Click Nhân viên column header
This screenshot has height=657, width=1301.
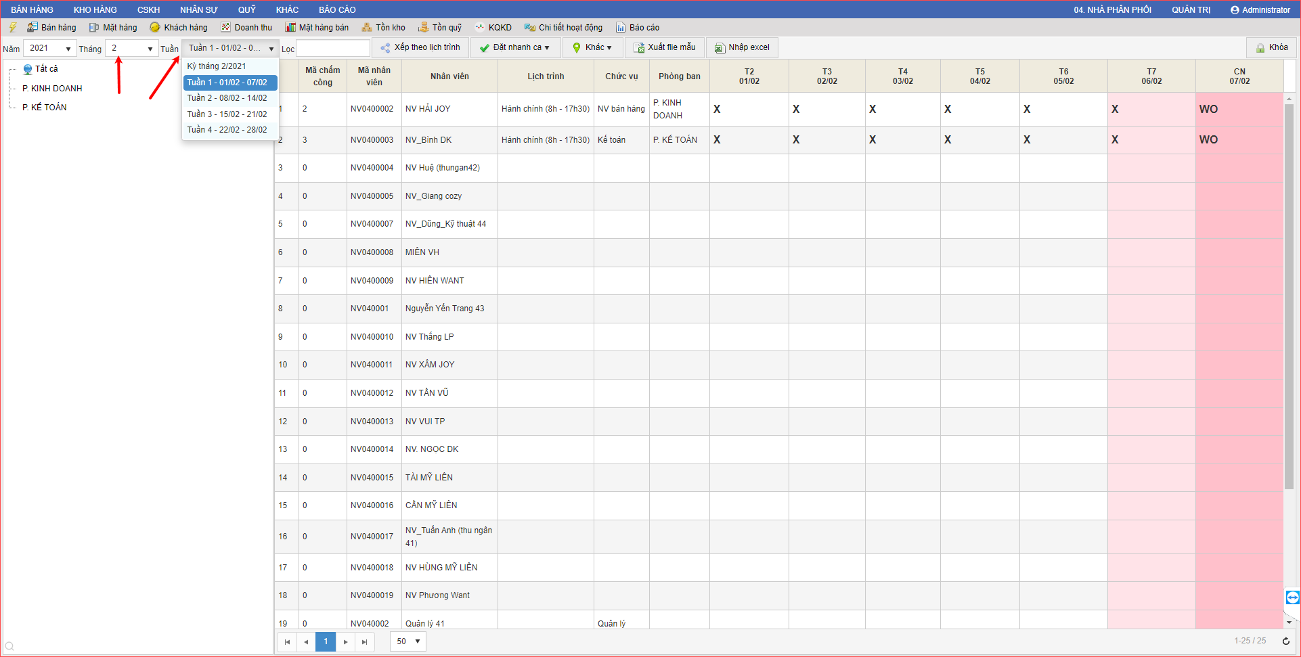(x=449, y=76)
